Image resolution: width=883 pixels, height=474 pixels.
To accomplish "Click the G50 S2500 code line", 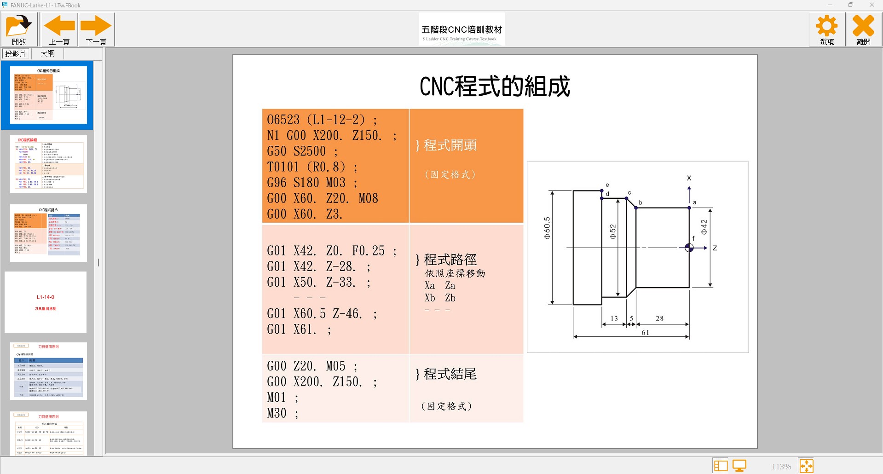I will pyautogui.click(x=302, y=151).
